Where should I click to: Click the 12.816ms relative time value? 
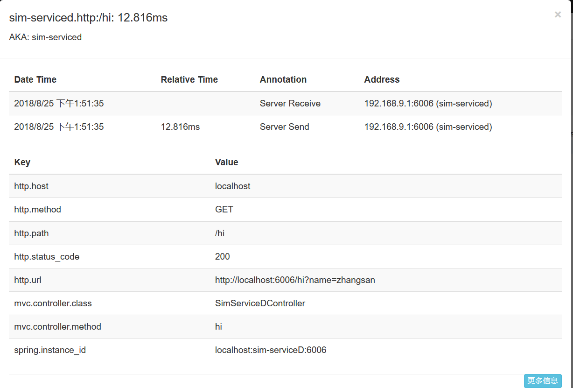(x=180, y=127)
